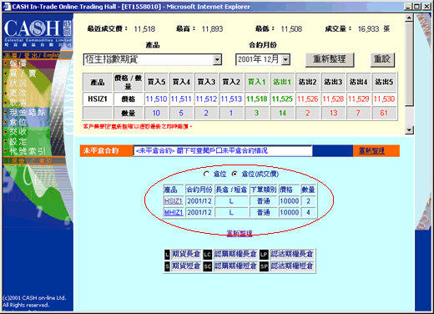The image size is (434, 314).
Task: Click the English language link
Action: coord(52,55)
